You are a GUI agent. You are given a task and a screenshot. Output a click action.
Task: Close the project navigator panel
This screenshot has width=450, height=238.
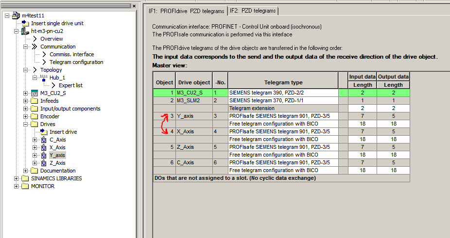134,6
